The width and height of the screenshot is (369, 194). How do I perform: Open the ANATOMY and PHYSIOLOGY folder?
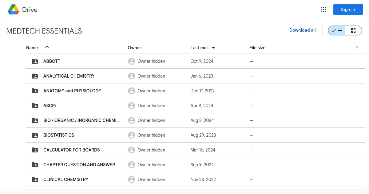pos(72,91)
